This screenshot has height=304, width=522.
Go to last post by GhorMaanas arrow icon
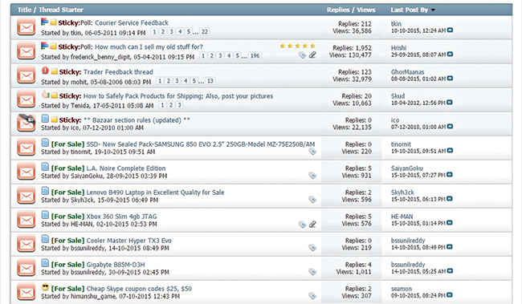tap(450, 79)
